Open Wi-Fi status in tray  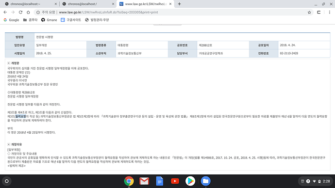(314, 181)
